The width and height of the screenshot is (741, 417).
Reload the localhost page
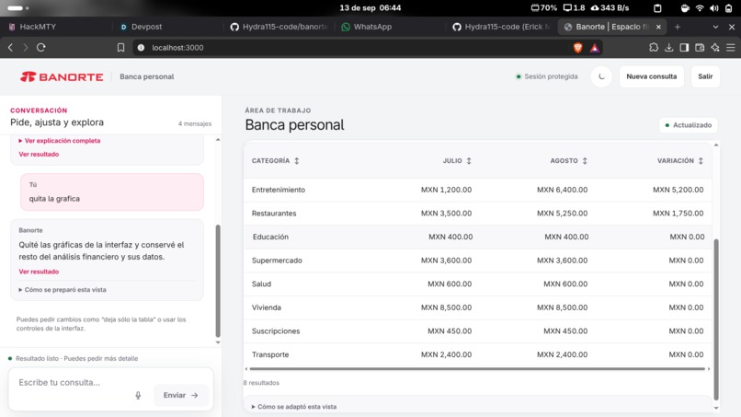[x=41, y=47]
